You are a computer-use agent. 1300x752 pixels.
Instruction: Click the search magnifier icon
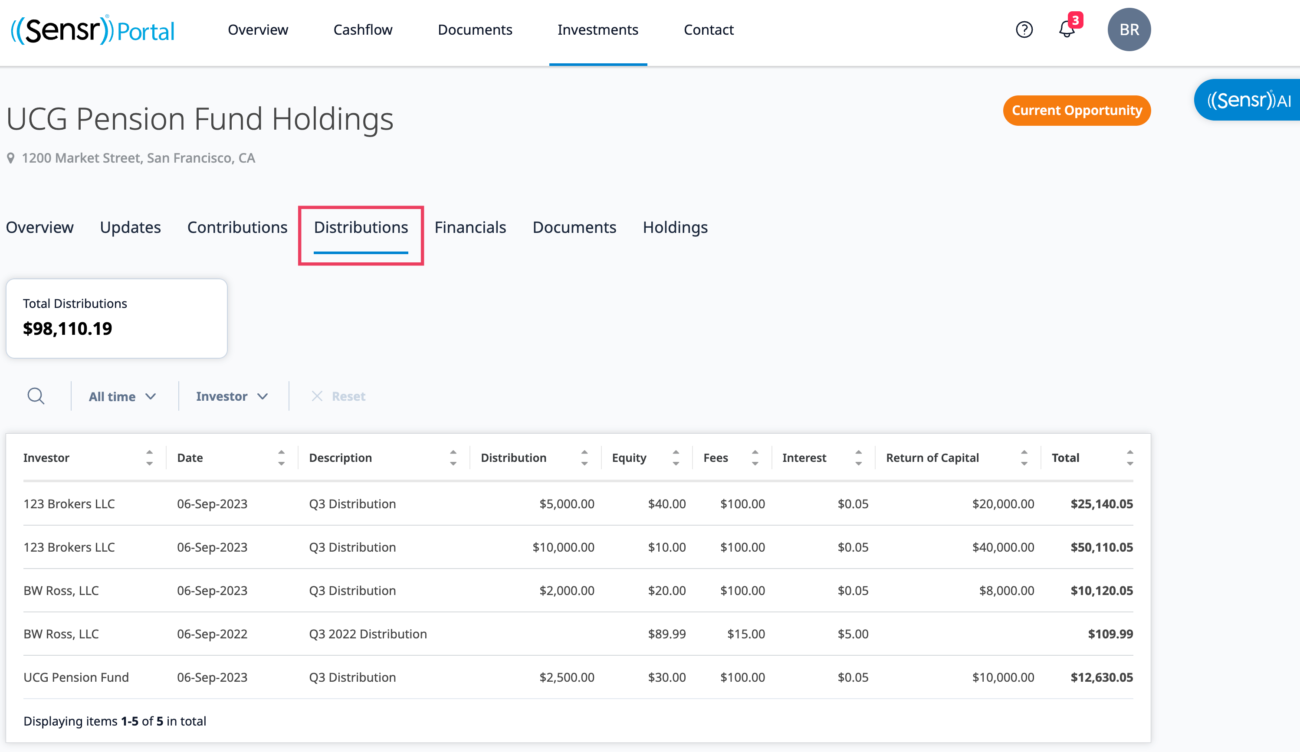pyautogui.click(x=36, y=396)
